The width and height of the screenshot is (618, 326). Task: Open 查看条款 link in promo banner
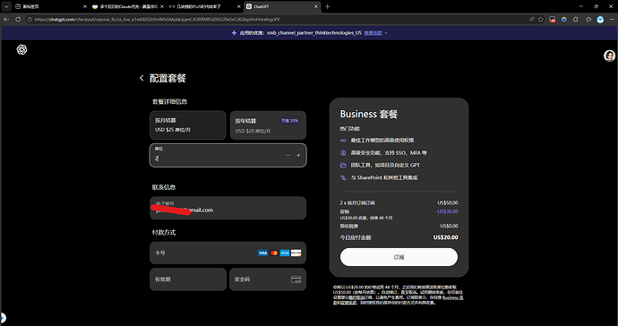point(373,33)
